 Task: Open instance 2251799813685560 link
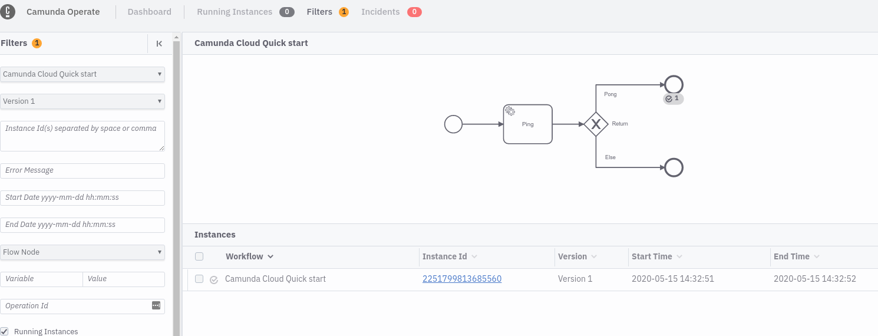pos(461,279)
